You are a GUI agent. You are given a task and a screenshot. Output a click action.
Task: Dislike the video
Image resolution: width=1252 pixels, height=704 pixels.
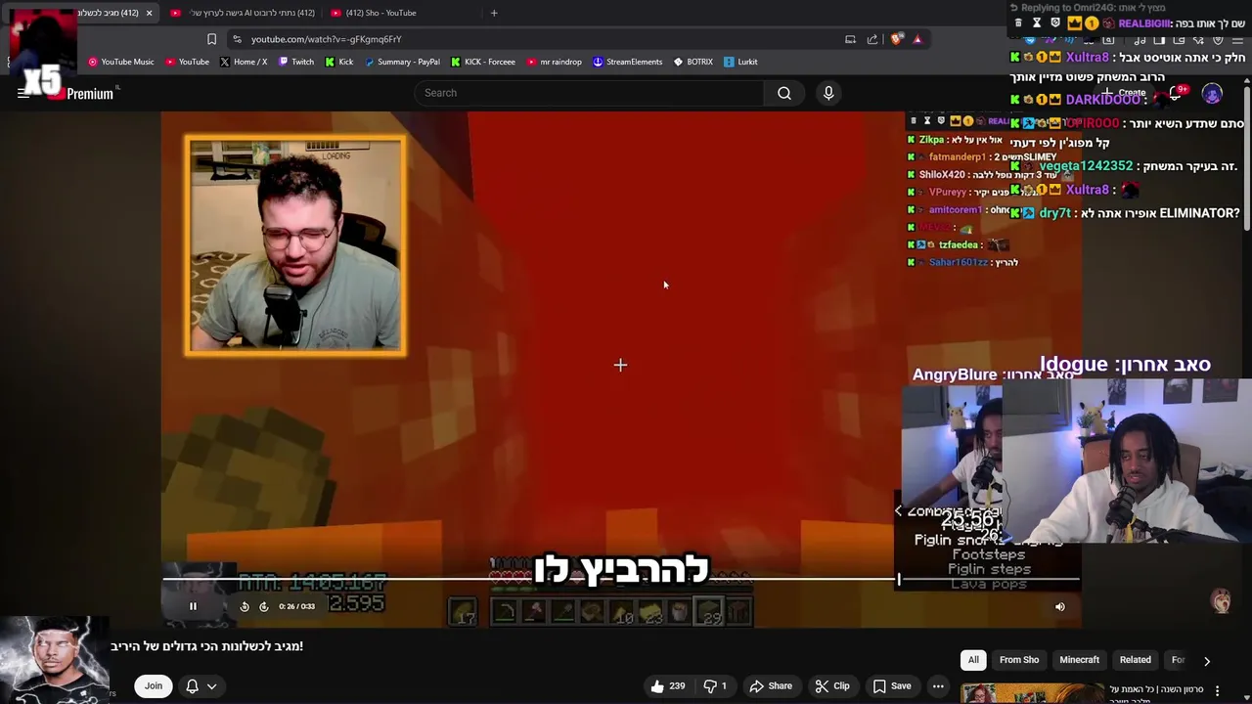coord(716,686)
